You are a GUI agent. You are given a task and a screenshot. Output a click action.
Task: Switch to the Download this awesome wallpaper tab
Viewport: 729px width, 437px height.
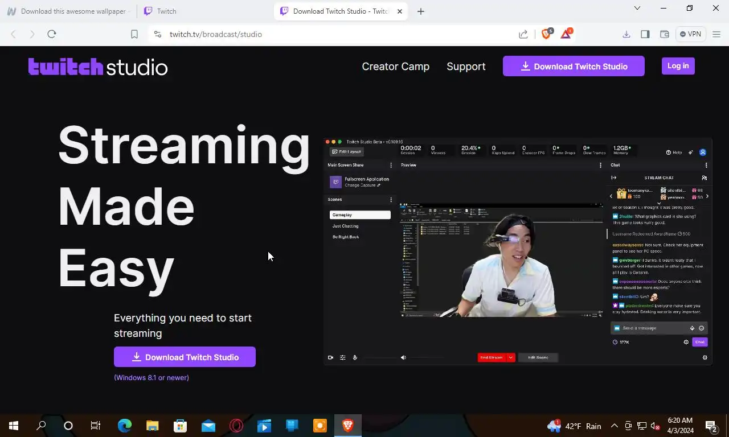tap(68, 11)
